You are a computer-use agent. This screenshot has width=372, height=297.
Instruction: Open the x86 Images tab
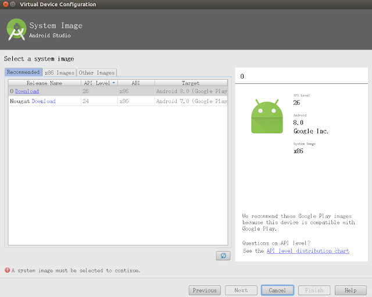point(59,72)
